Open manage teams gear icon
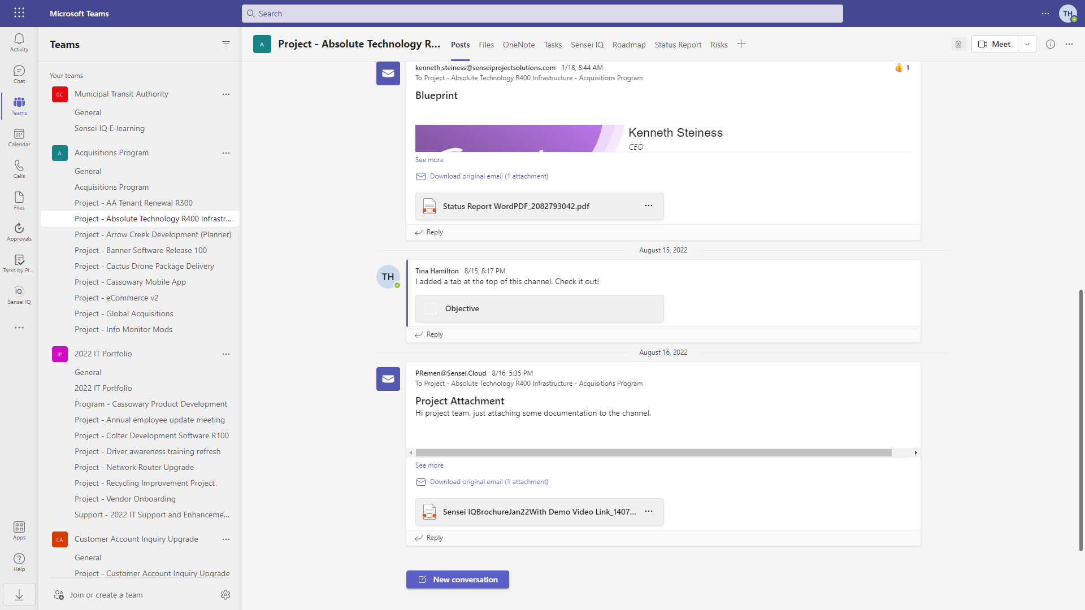The height and width of the screenshot is (610, 1085). (x=225, y=595)
